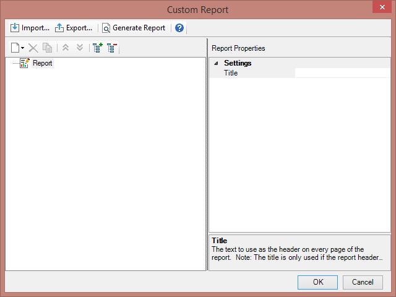Viewport: 396px width, 297px height.
Task: Click the expand all tree icon
Action: pyautogui.click(x=98, y=48)
